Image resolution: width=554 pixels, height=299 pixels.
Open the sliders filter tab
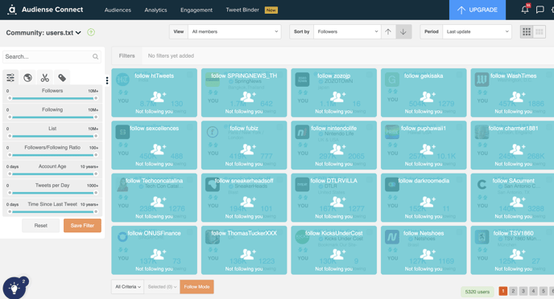[10, 78]
